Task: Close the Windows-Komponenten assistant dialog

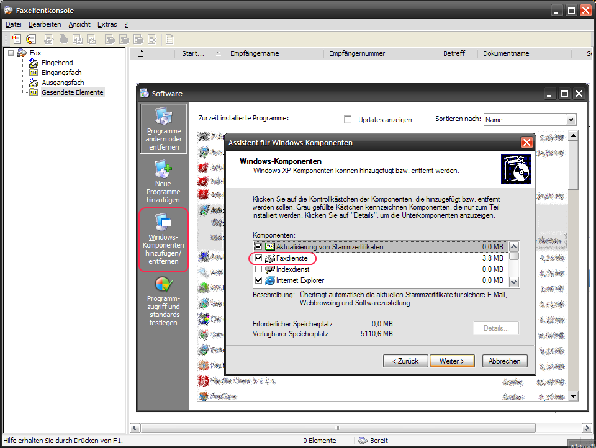Action: tap(526, 143)
